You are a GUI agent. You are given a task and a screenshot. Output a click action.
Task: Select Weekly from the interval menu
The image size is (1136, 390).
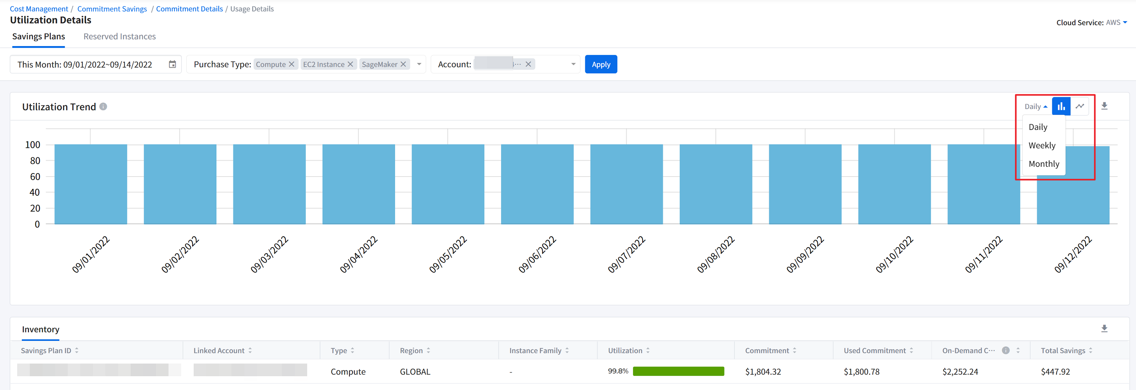coord(1041,145)
